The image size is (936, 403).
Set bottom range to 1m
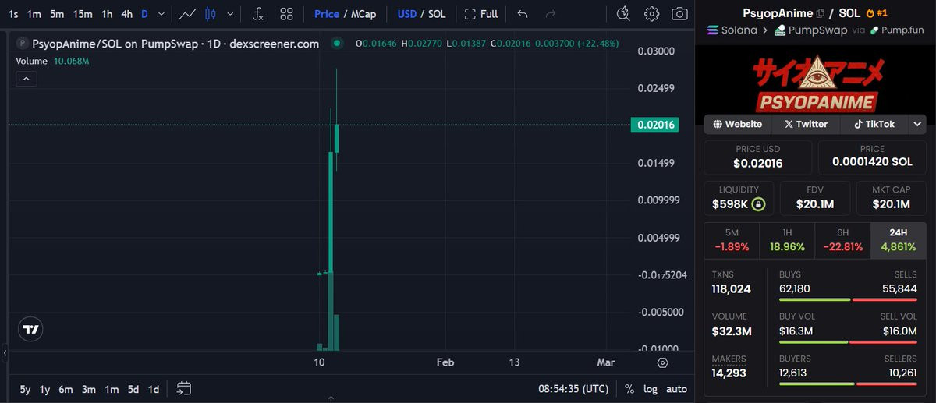coord(112,389)
